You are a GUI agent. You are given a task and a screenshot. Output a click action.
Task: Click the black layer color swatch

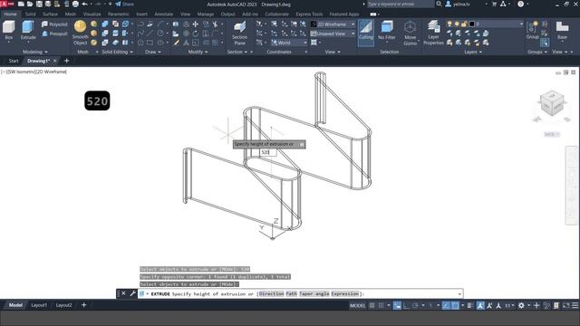pyautogui.click(x=471, y=24)
